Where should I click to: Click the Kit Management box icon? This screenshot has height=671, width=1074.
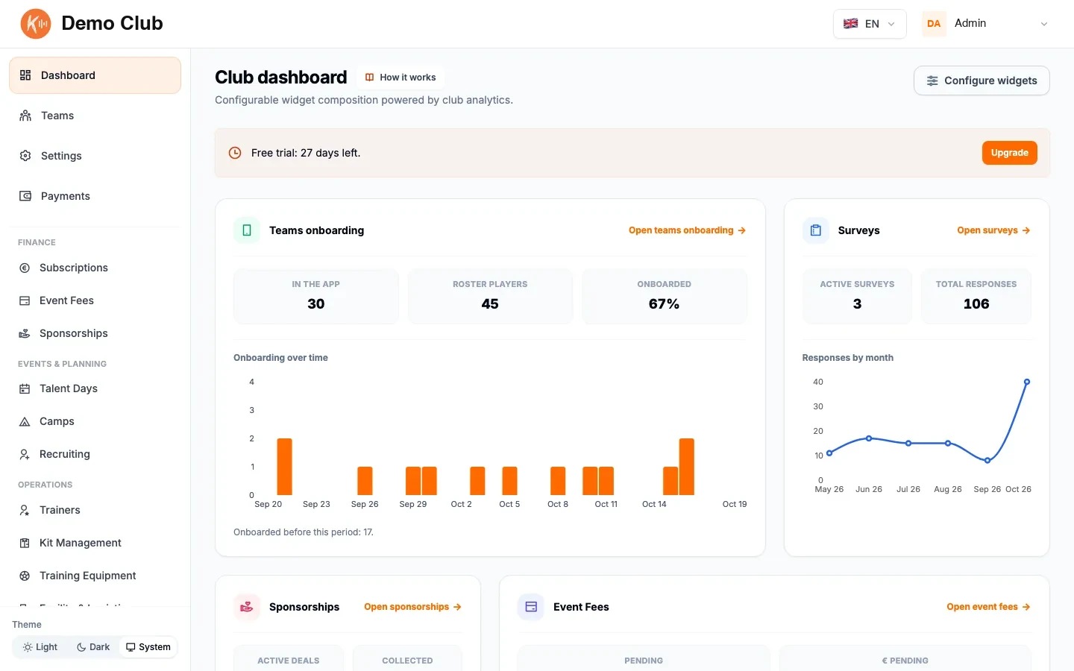pyautogui.click(x=25, y=543)
